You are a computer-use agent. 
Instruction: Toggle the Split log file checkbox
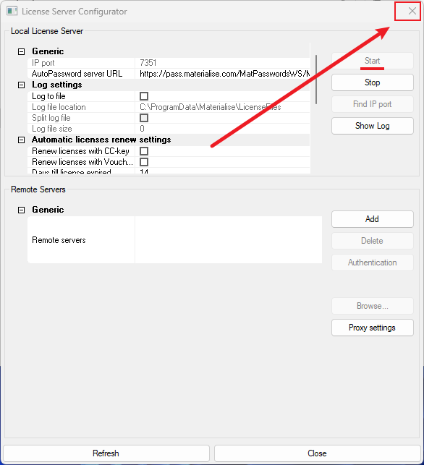click(x=144, y=118)
